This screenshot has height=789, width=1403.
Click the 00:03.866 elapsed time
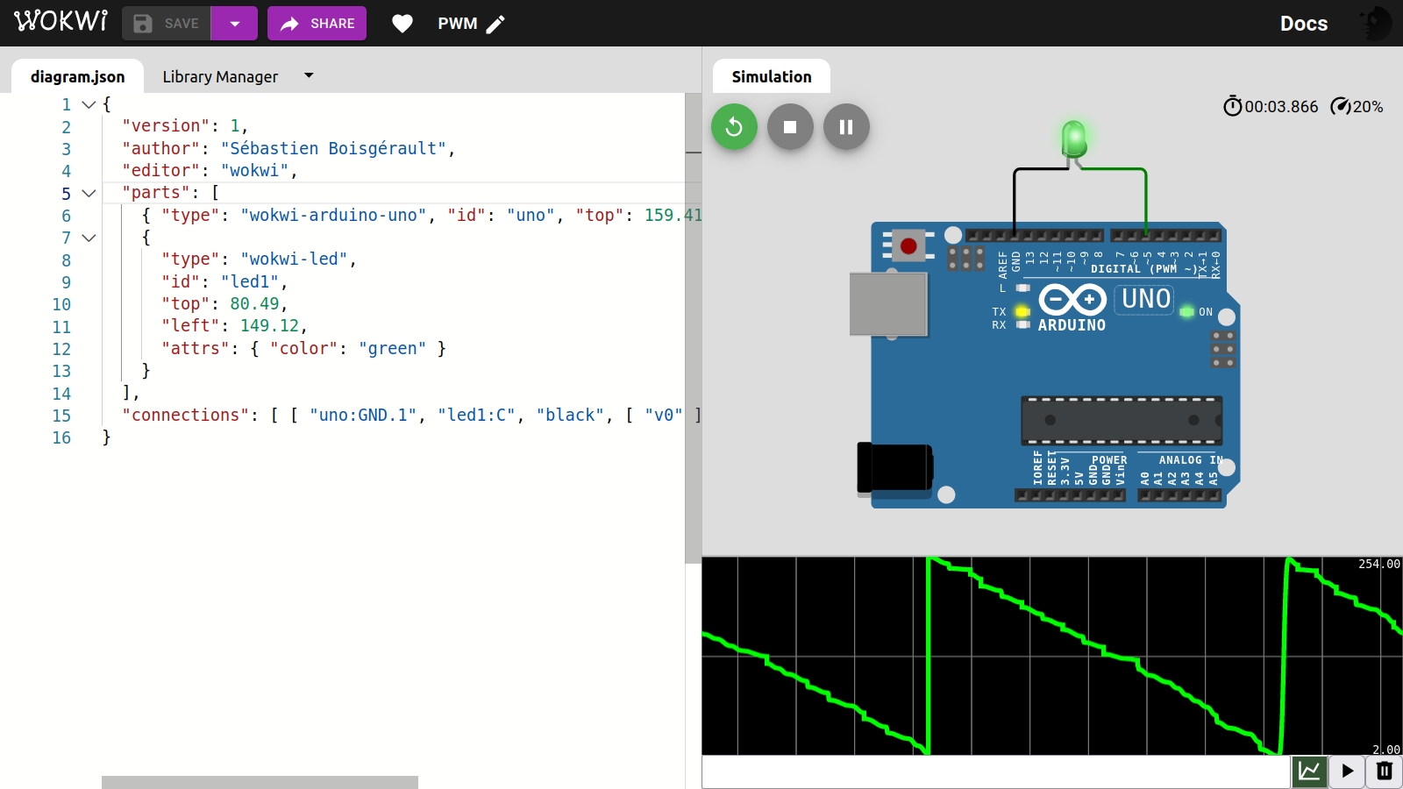[1281, 106]
